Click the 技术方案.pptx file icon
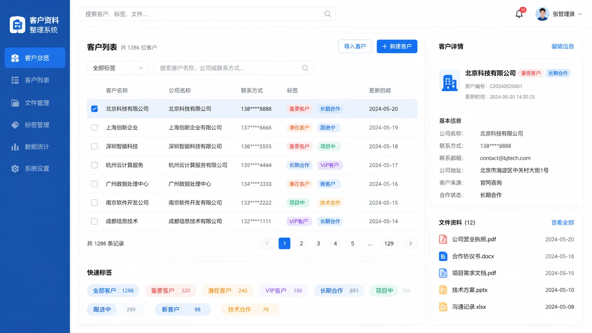 pyautogui.click(x=443, y=290)
